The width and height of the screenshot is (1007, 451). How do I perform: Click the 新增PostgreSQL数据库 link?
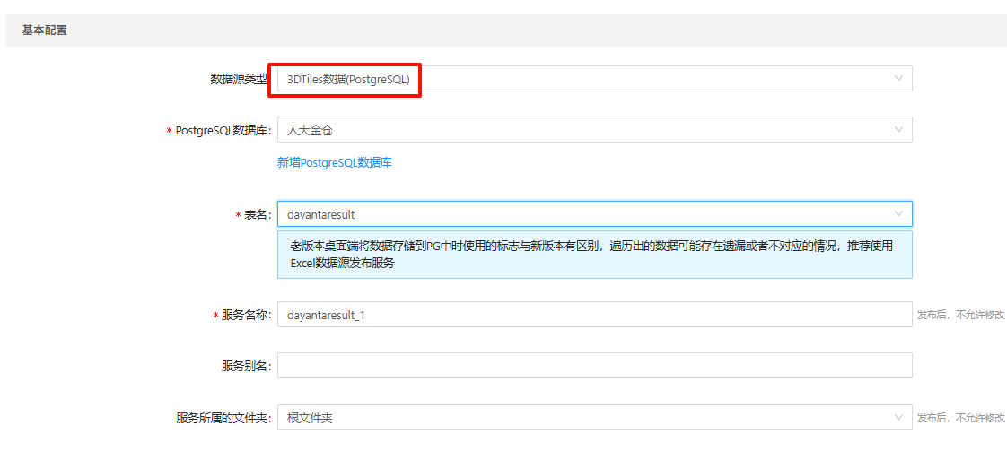[x=335, y=162]
